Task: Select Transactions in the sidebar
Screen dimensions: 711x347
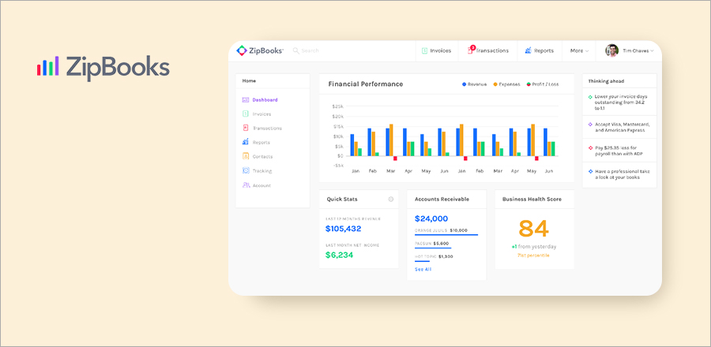Action: coord(267,128)
